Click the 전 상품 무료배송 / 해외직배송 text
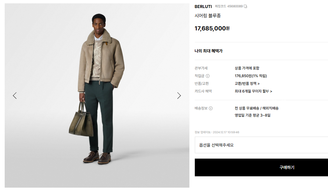The width and height of the screenshot is (328, 190). (256, 108)
